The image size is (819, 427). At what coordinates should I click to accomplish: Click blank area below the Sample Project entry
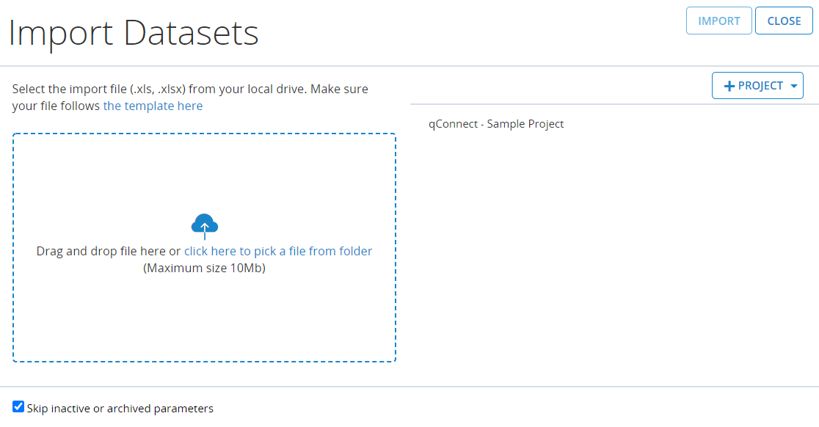click(x=614, y=249)
